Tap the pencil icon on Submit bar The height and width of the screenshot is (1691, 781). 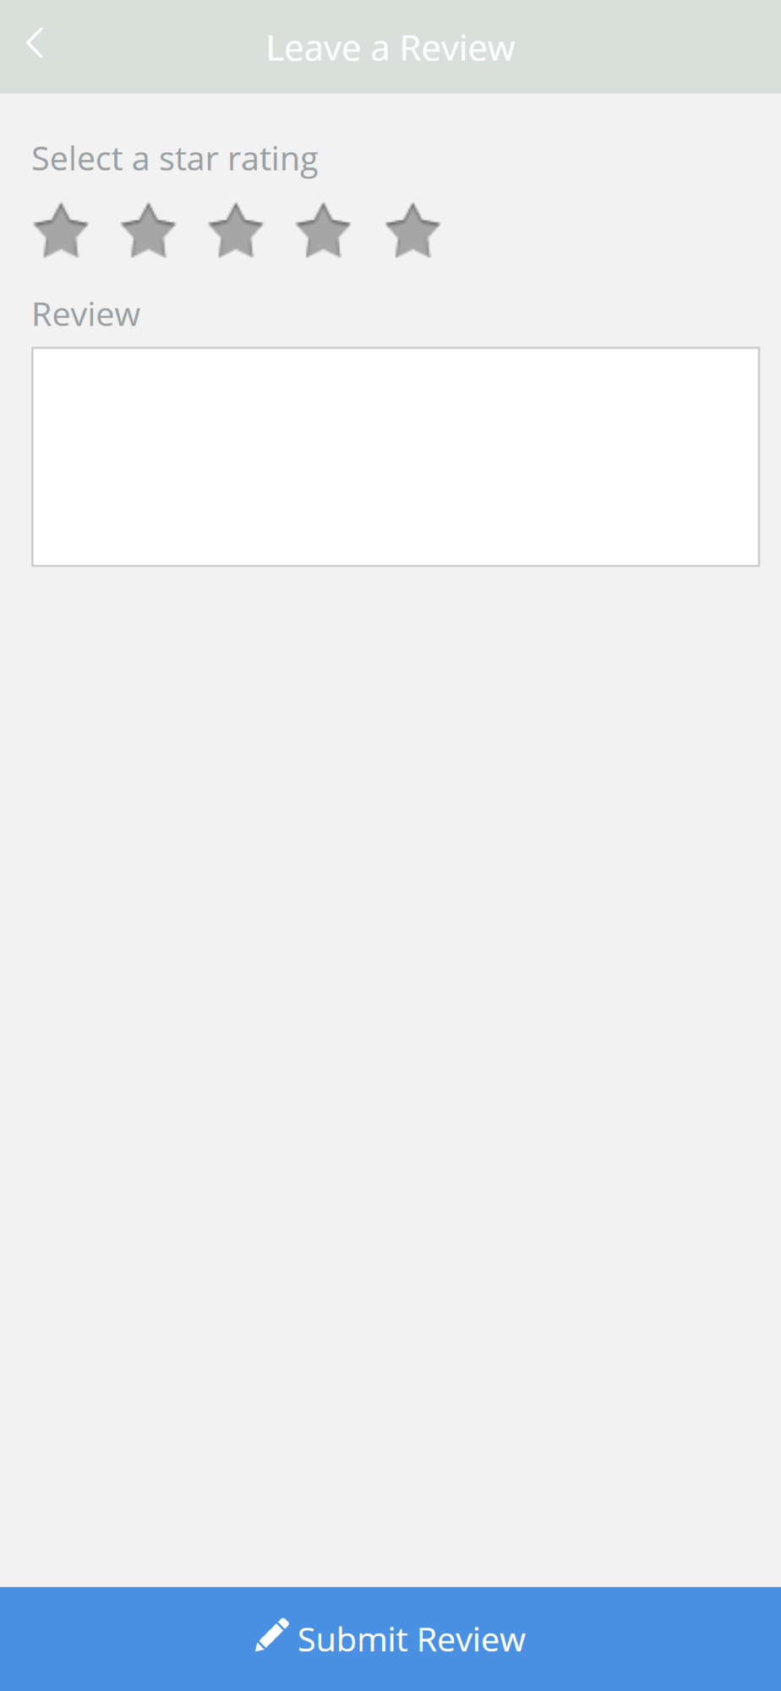[x=272, y=1635]
